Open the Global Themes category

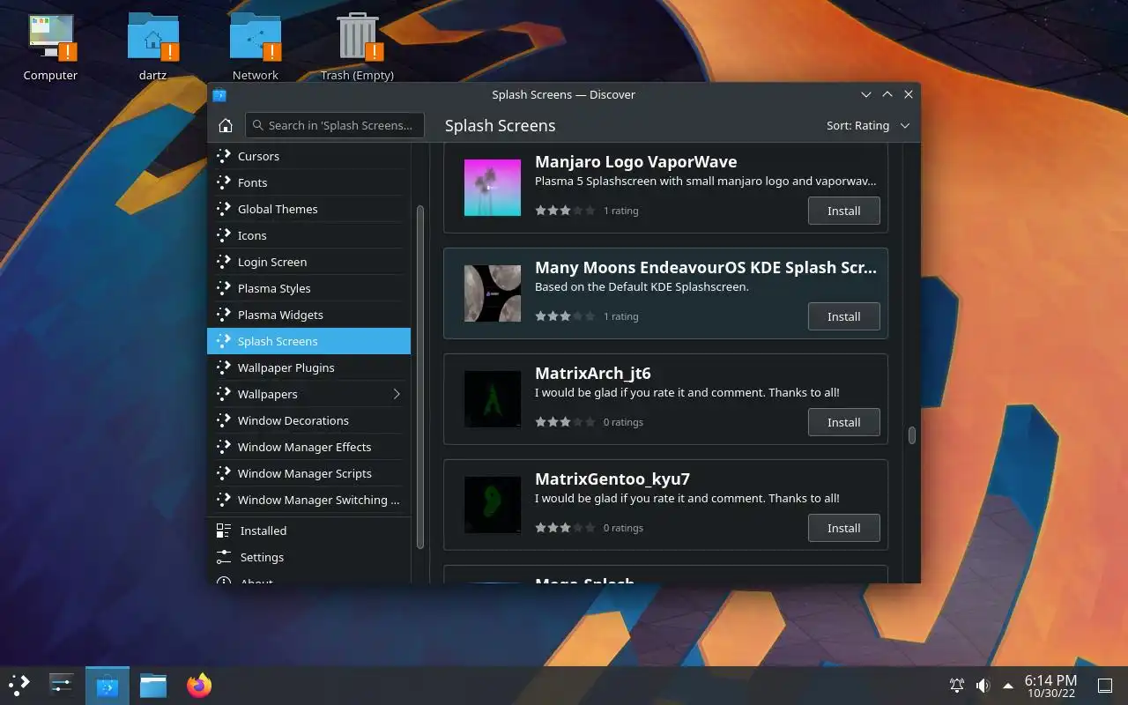[x=308, y=209]
